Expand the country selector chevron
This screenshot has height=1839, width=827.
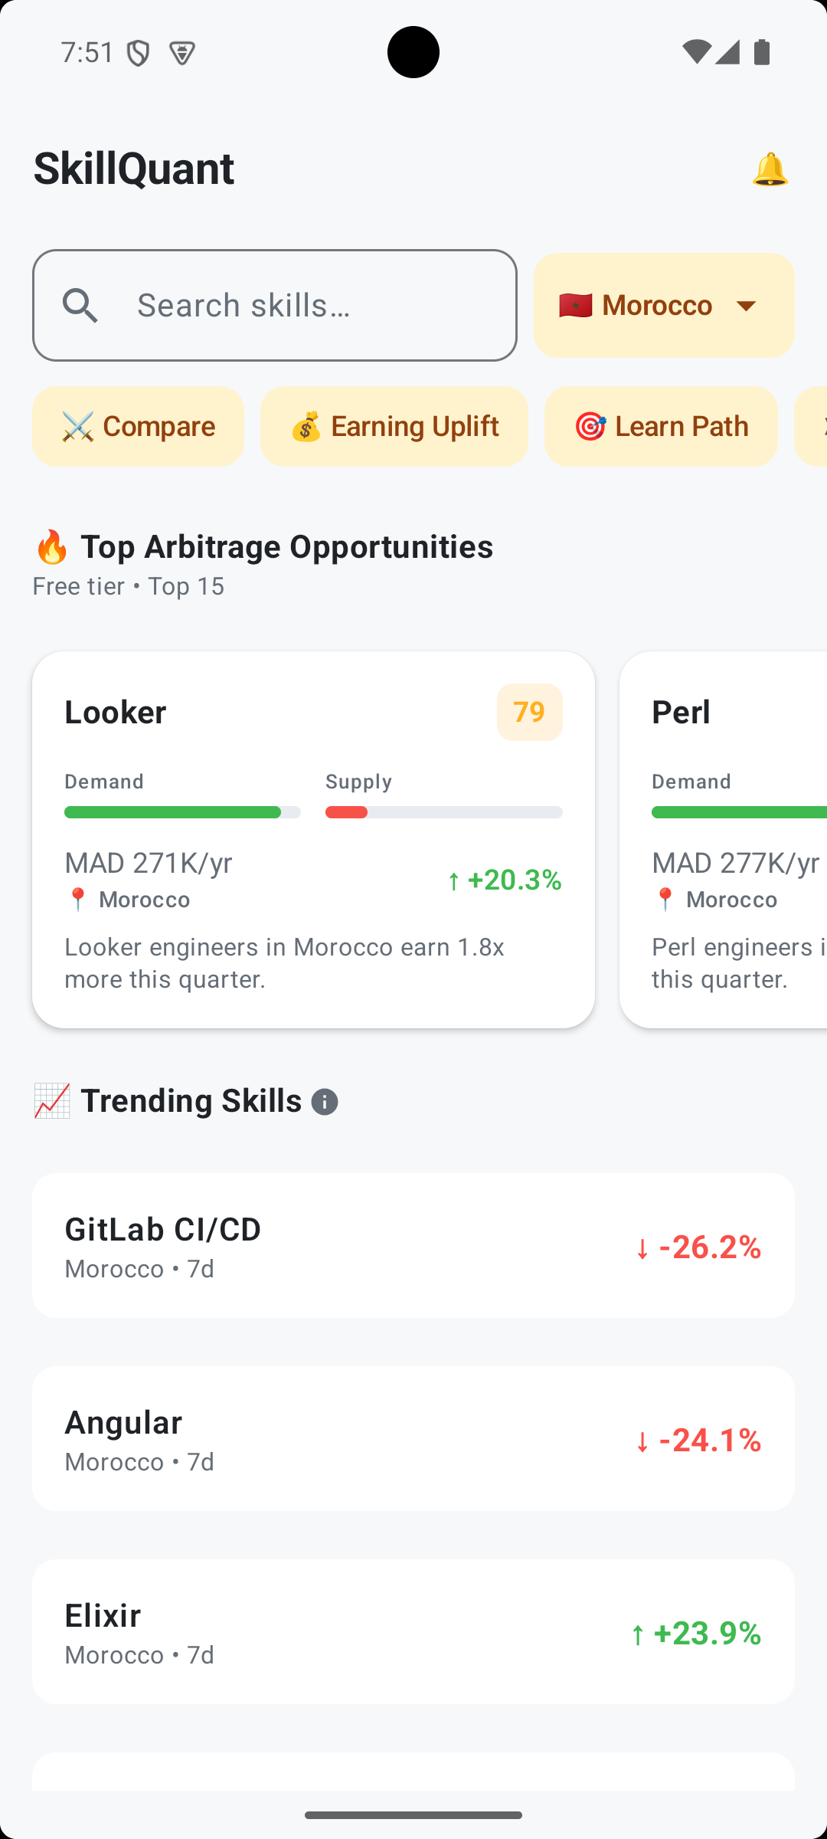(747, 306)
